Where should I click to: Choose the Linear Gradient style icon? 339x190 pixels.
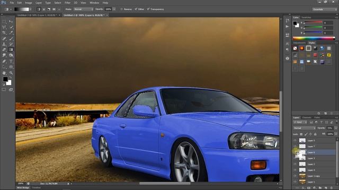(x=39, y=9)
